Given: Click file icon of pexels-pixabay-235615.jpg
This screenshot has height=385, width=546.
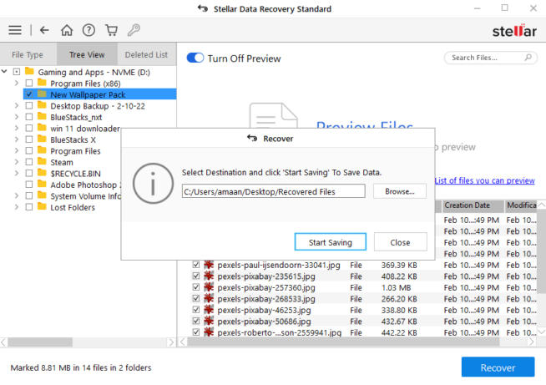Looking at the screenshot, I should point(209,276).
